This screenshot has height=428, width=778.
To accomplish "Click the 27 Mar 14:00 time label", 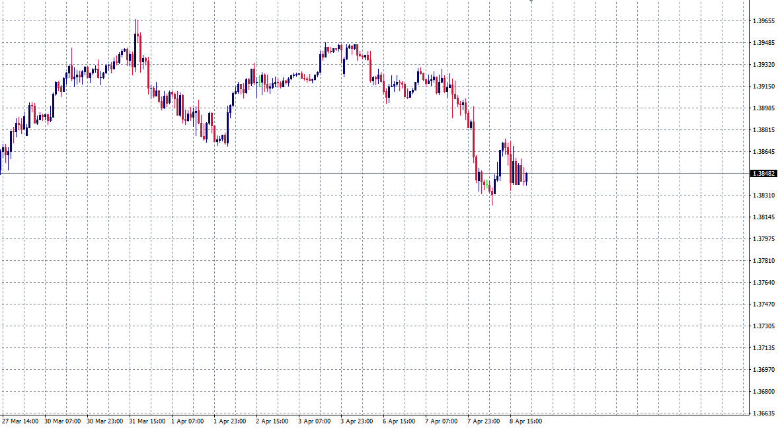I will pos(20,421).
